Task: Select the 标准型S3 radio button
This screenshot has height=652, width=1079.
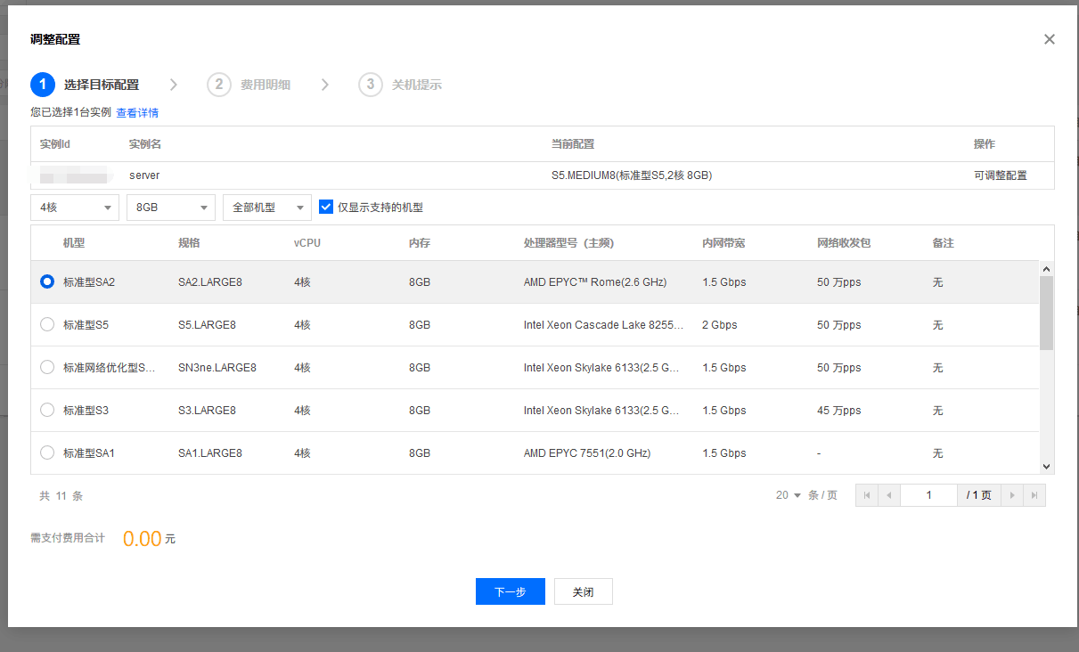Action: (x=47, y=411)
